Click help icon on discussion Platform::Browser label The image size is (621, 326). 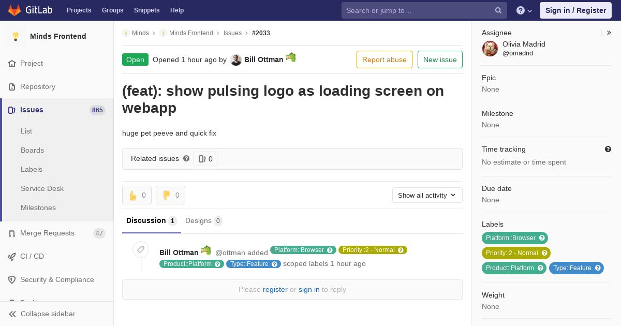pyautogui.click(x=330, y=250)
